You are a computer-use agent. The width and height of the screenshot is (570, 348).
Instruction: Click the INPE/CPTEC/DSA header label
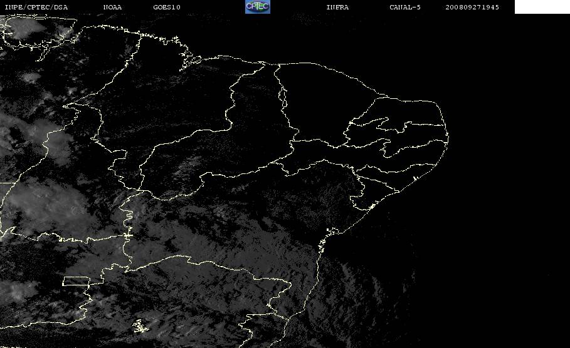pyautogui.click(x=36, y=7)
